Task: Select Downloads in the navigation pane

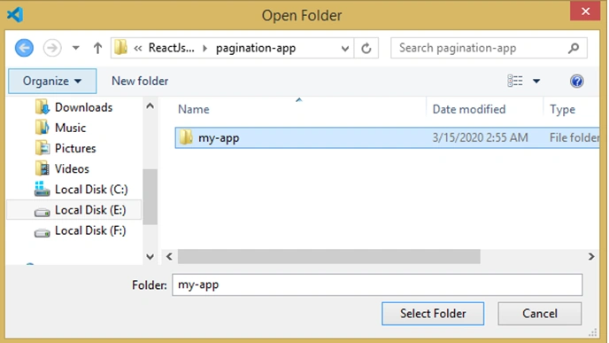Action: (x=83, y=107)
